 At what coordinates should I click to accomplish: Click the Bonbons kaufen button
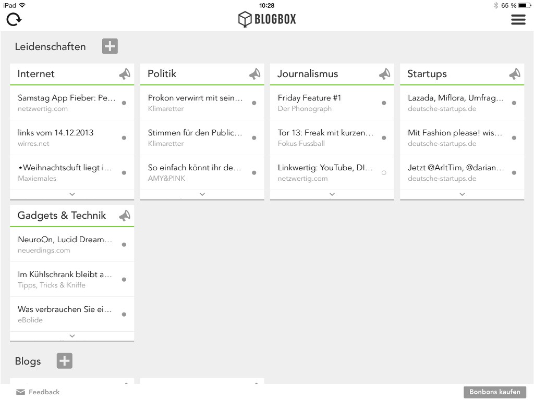(495, 392)
